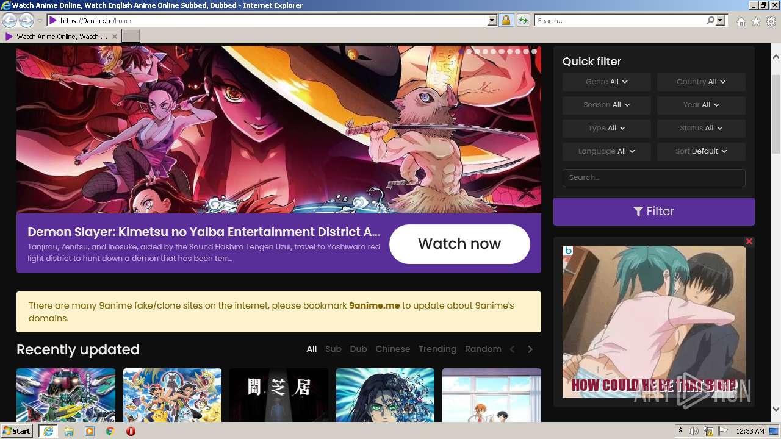The width and height of the screenshot is (781, 439).
Task: Click the Show desktop icon beside clock
Action: tap(774, 431)
